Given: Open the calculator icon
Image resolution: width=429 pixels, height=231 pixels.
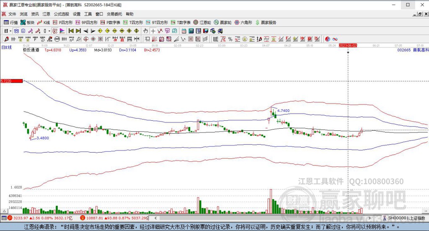Looking at the screenshot, I should (191, 31).
